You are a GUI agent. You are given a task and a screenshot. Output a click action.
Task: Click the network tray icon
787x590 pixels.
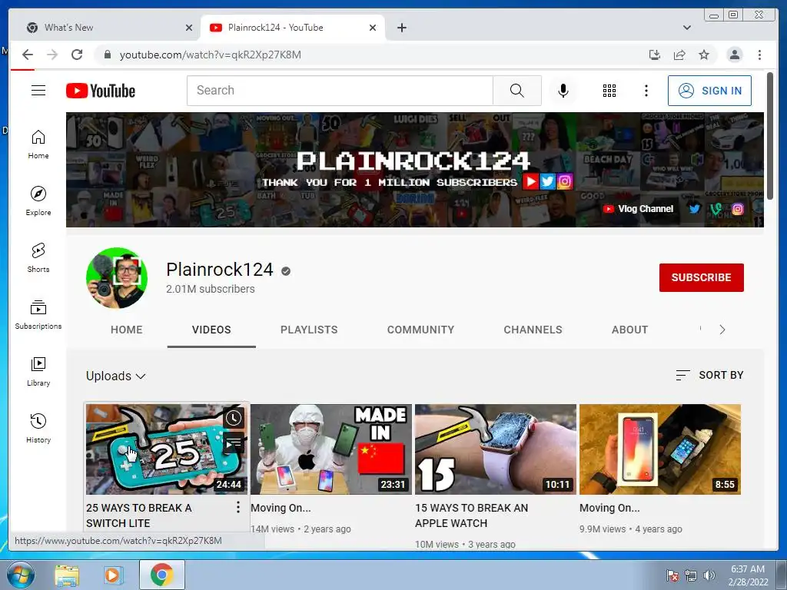point(691,575)
